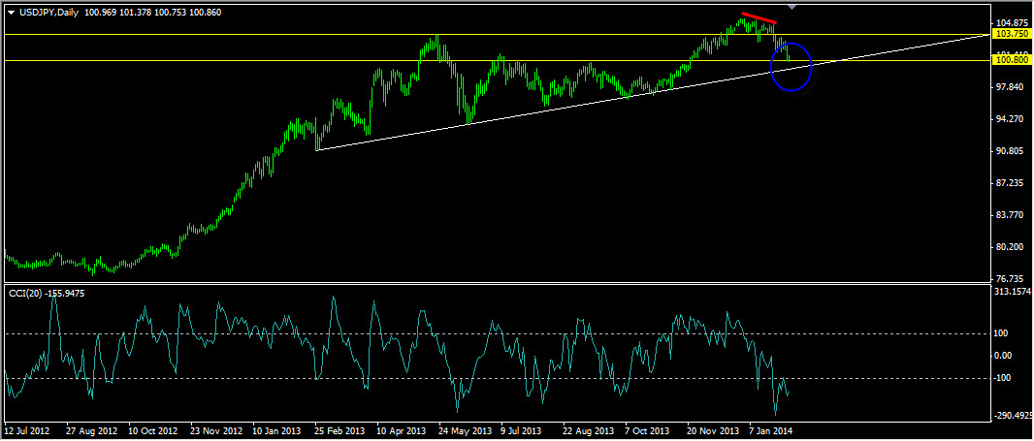Click the gray chart shift marker triangle

792,7
